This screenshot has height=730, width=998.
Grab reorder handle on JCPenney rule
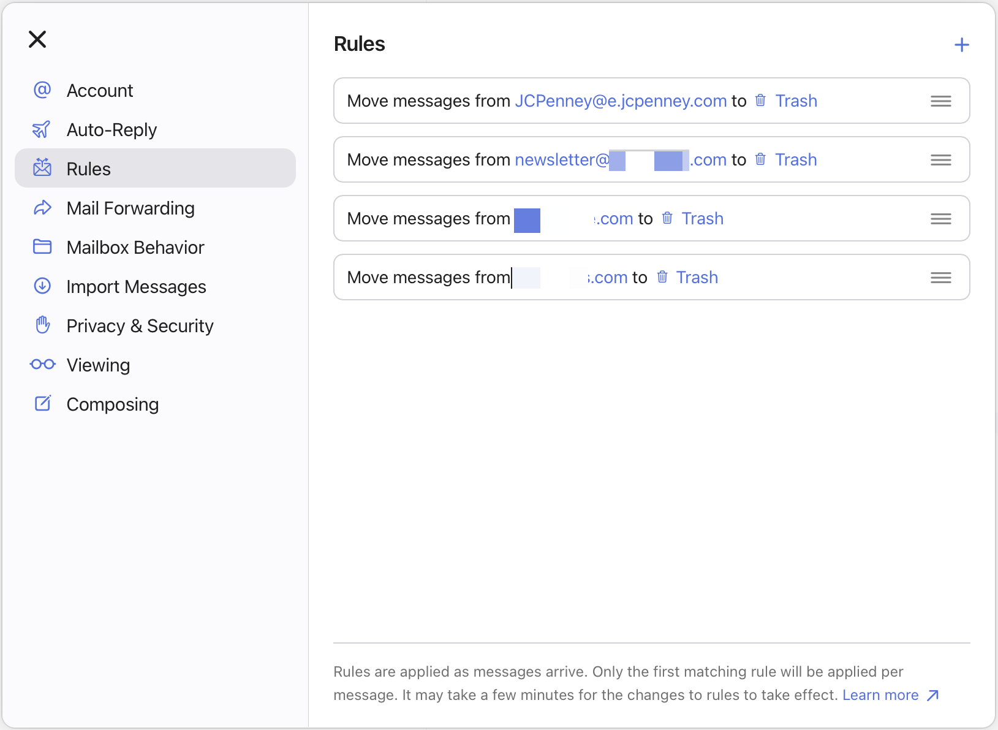(x=940, y=101)
